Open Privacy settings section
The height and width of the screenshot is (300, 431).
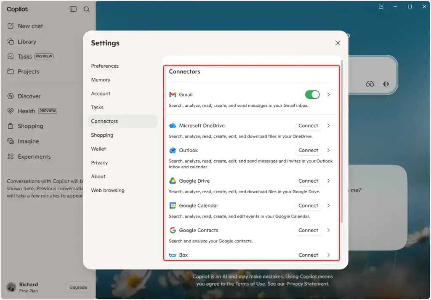(122, 163)
